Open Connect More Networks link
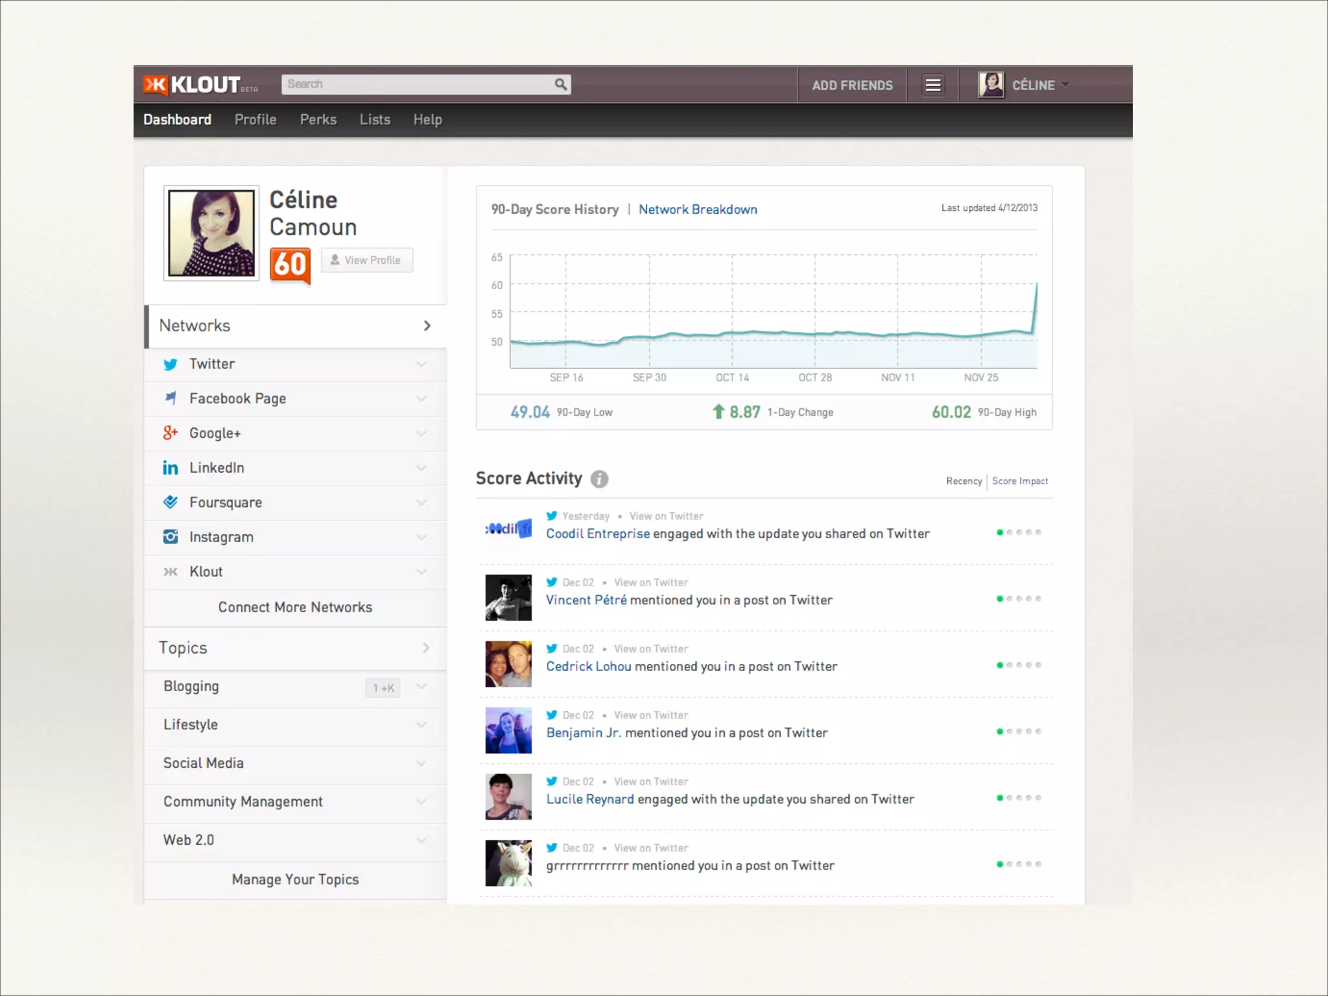The height and width of the screenshot is (996, 1328). 295,608
